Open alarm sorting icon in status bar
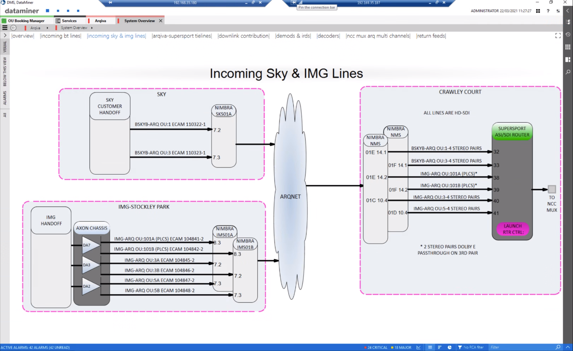 coord(440,347)
